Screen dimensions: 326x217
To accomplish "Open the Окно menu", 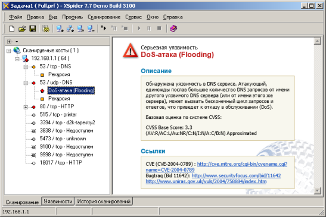I will point(153,17).
